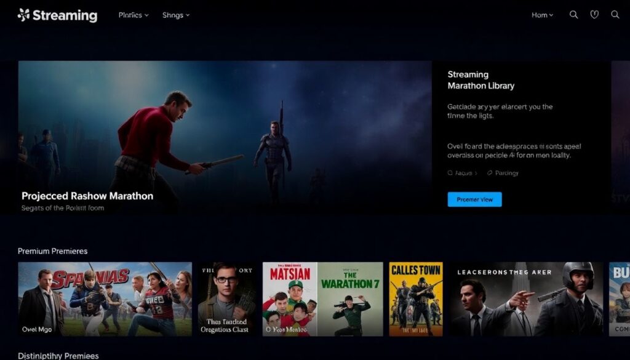Click the first magnifier icon in header
Image resolution: width=630 pixels, height=360 pixels.
(573, 15)
